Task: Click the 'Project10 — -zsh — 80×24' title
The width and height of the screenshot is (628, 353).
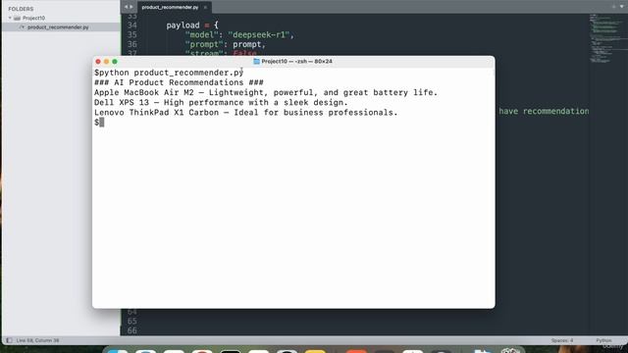Action: (296, 61)
